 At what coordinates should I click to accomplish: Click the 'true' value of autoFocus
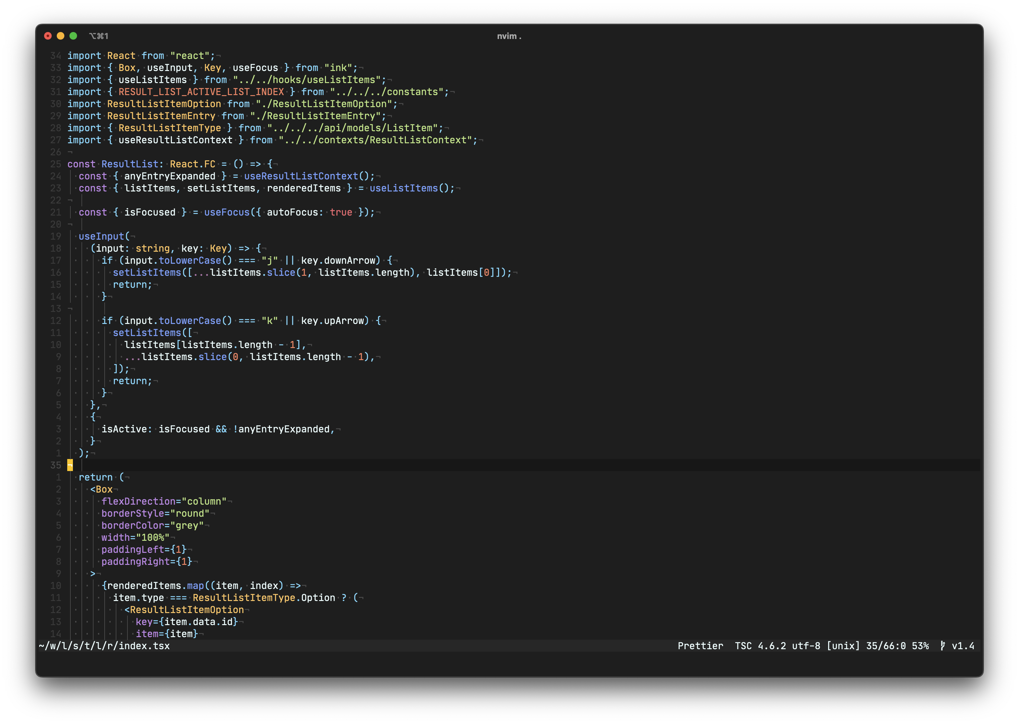click(341, 212)
